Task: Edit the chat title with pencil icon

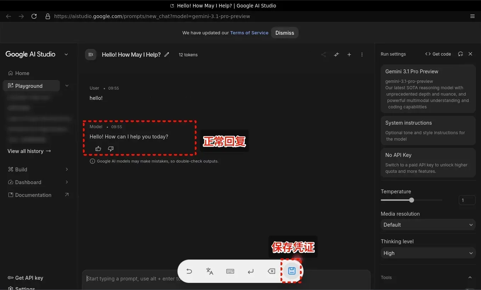Action: (x=167, y=55)
